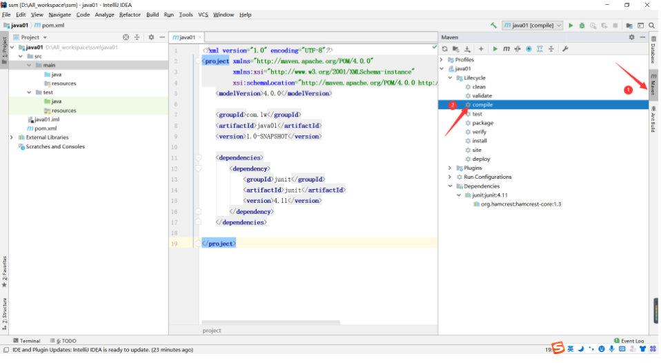Image resolution: width=661 pixels, height=363 pixels.
Task: Collapse the junit:junit:4.11 dependency
Action: pyautogui.click(x=459, y=195)
